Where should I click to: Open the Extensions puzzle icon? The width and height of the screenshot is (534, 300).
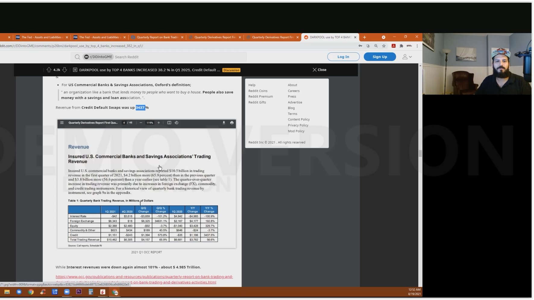(401, 46)
